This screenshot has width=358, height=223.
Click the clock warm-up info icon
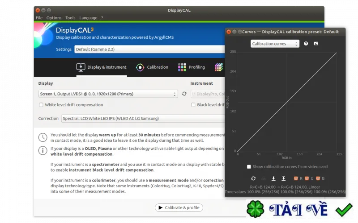pos(43,137)
